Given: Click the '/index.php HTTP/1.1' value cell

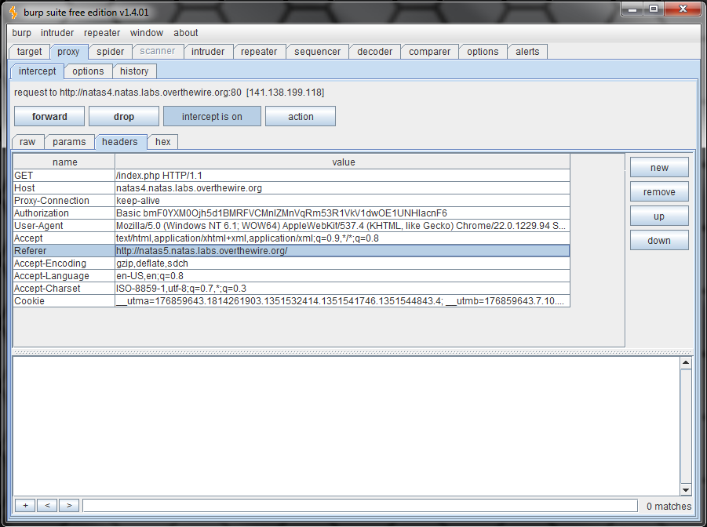Looking at the screenshot, I should 343,176.
